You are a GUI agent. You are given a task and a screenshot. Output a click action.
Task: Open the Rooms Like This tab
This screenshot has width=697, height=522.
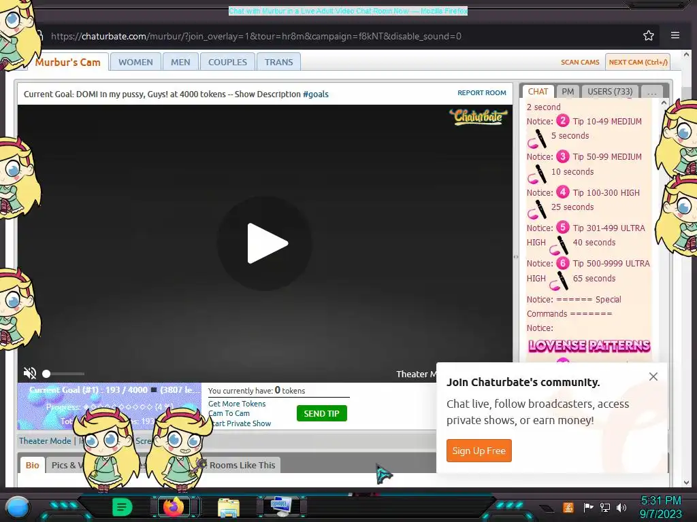(x=242, y=465)
